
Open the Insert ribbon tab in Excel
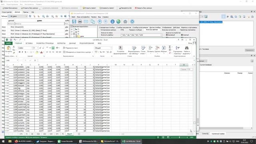click(x=29, y=43)
